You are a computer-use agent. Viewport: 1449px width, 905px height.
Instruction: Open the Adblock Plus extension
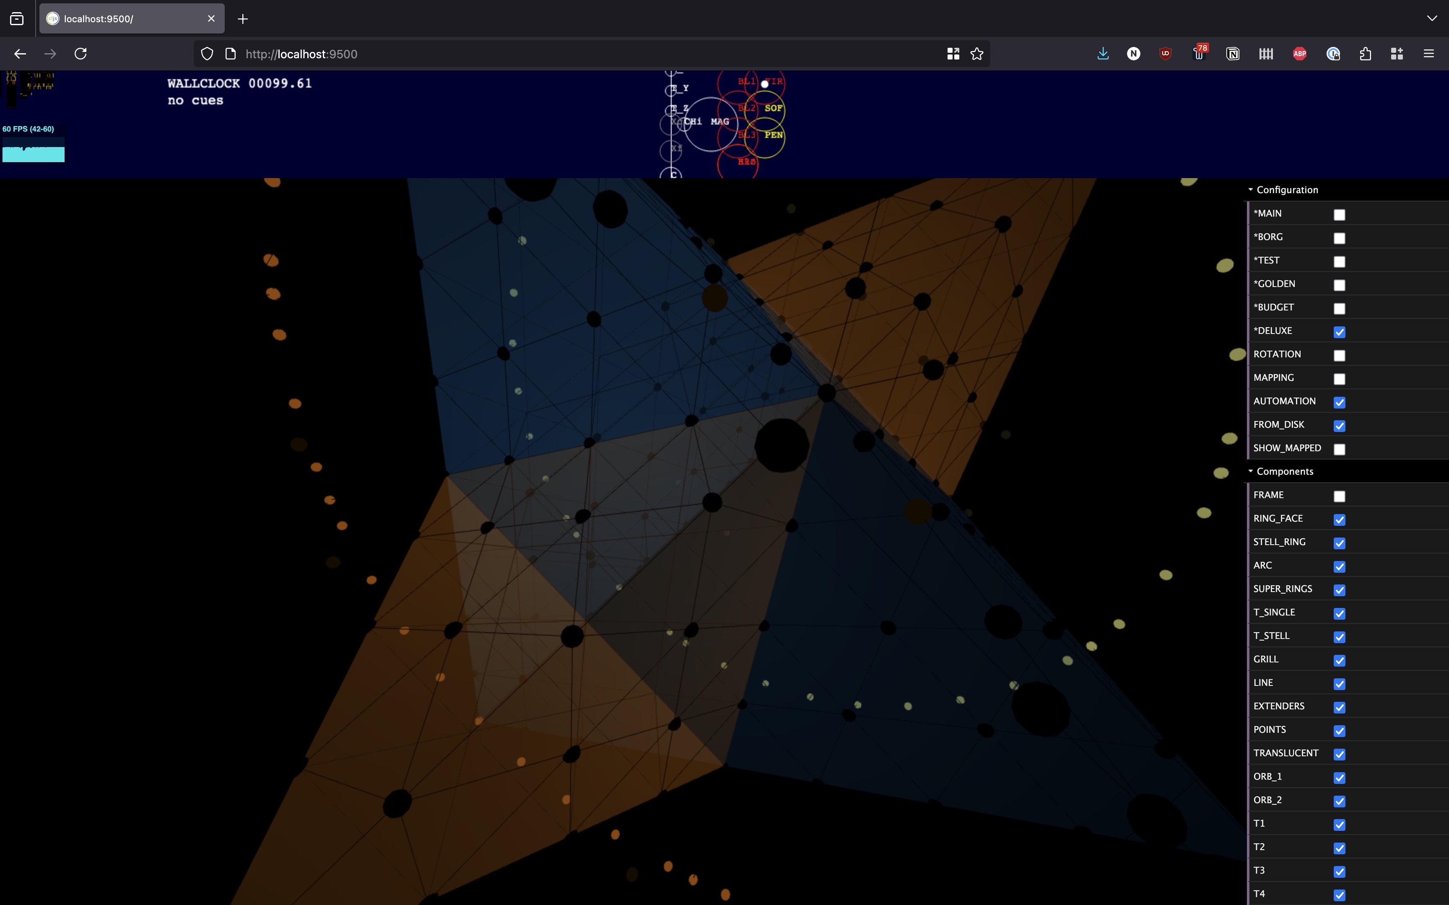pos(1299,54)
